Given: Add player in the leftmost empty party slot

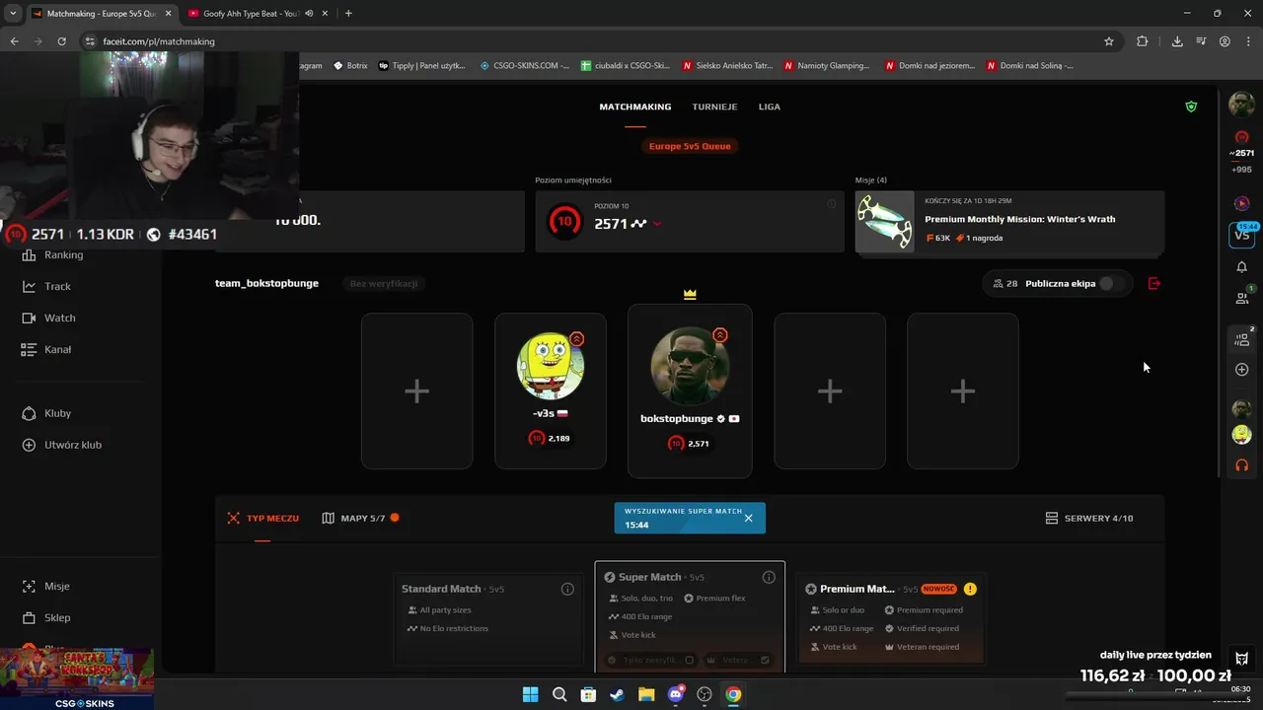Looking at the screenshot, I should point(416,391).
